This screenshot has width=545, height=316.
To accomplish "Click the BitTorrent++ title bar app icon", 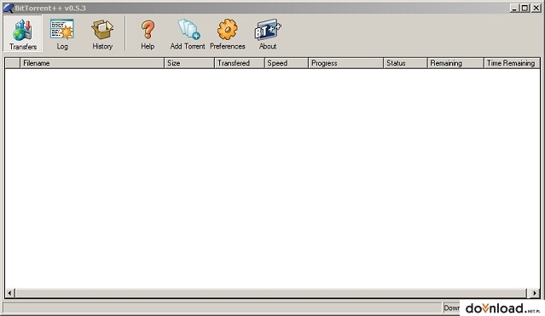I will coord(8,8).
